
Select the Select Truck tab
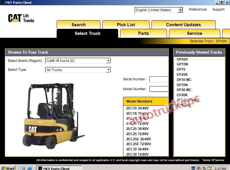(x=87, y=33)
